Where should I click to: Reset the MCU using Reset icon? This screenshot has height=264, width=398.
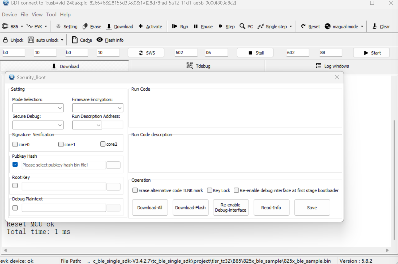pos(303,26)
